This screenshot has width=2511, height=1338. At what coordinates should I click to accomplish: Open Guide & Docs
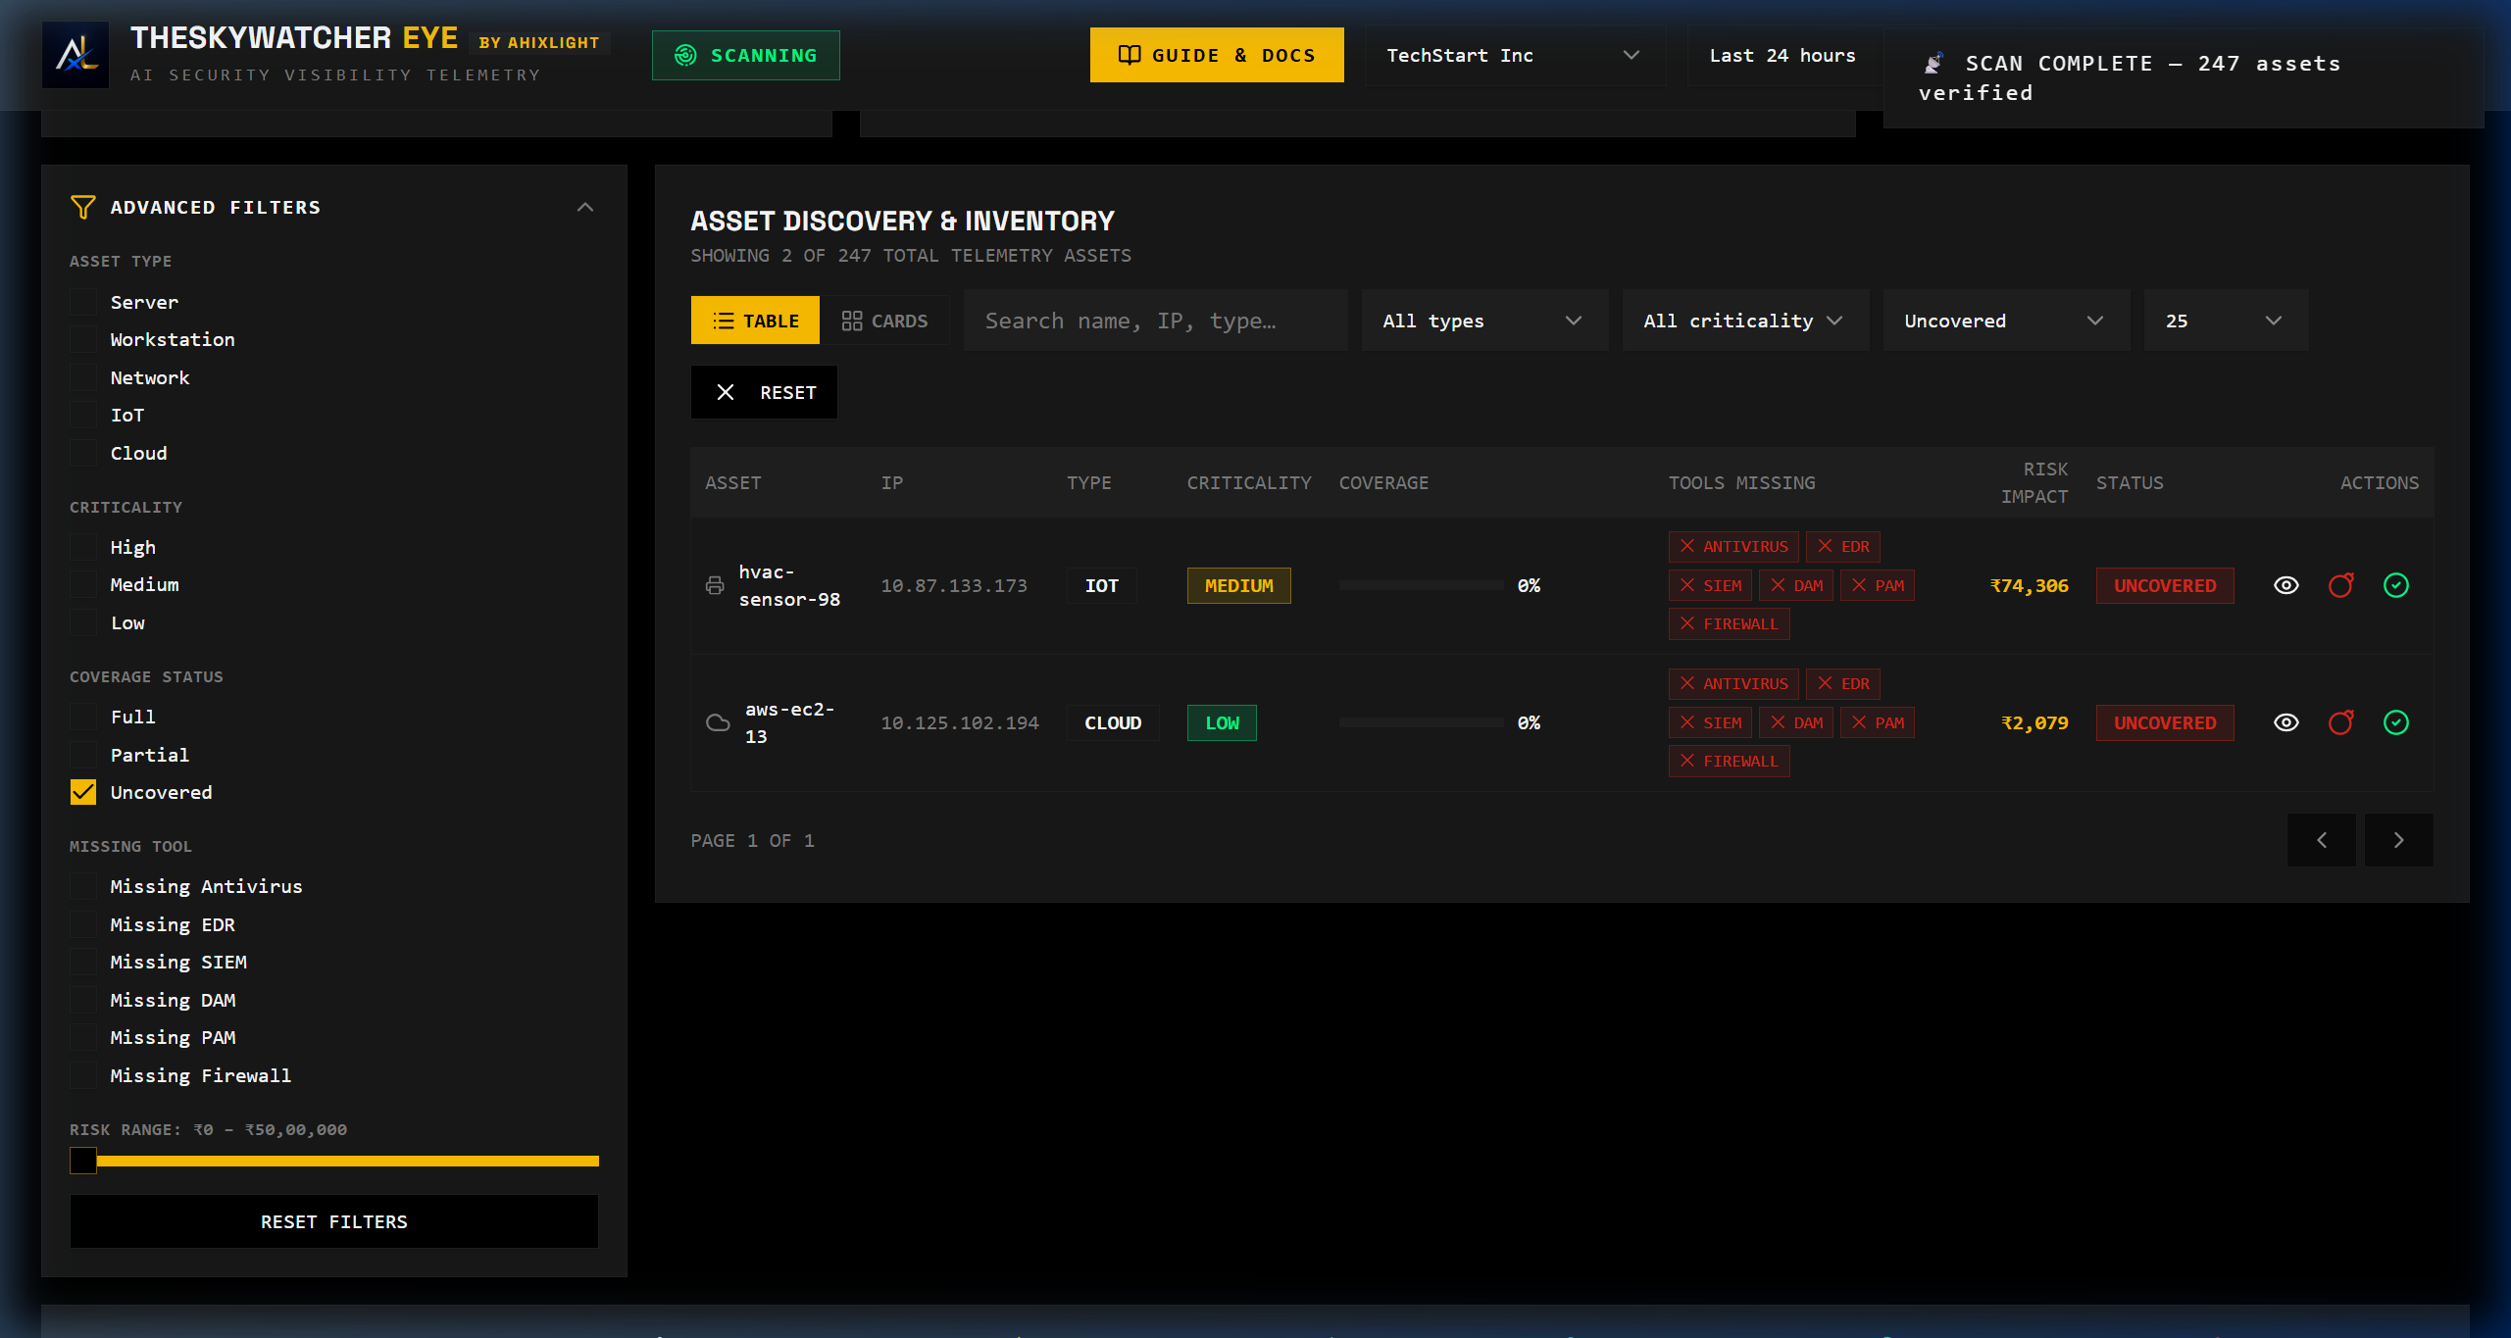coord(1217,55)
